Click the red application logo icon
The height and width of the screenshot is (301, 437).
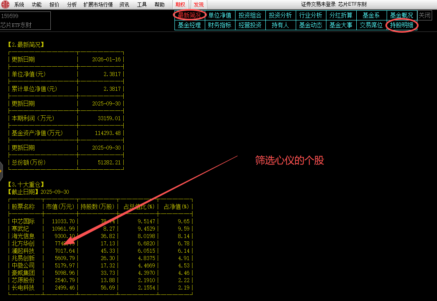[5, 4]
